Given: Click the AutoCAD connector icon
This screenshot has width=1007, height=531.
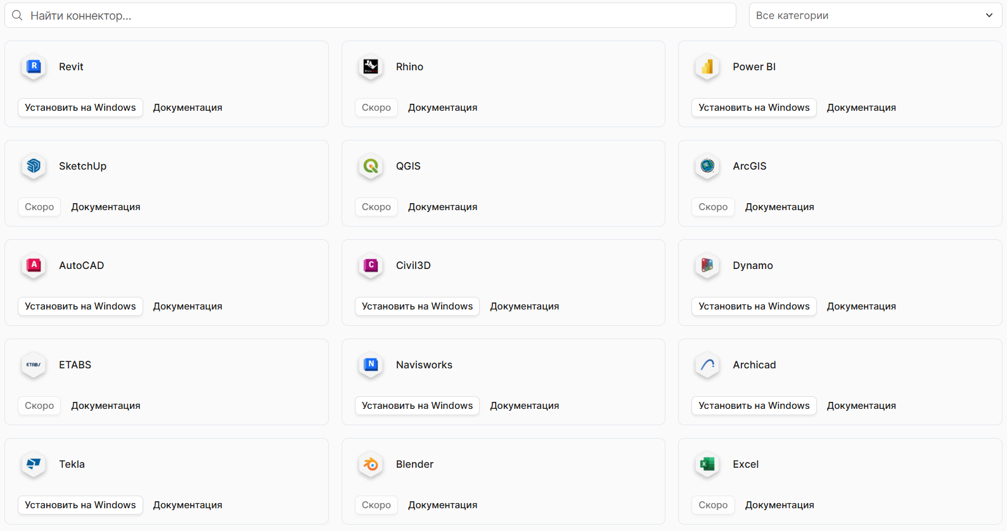Looking at the screenshot, I should pyautogui.click(x=34, y=265).
